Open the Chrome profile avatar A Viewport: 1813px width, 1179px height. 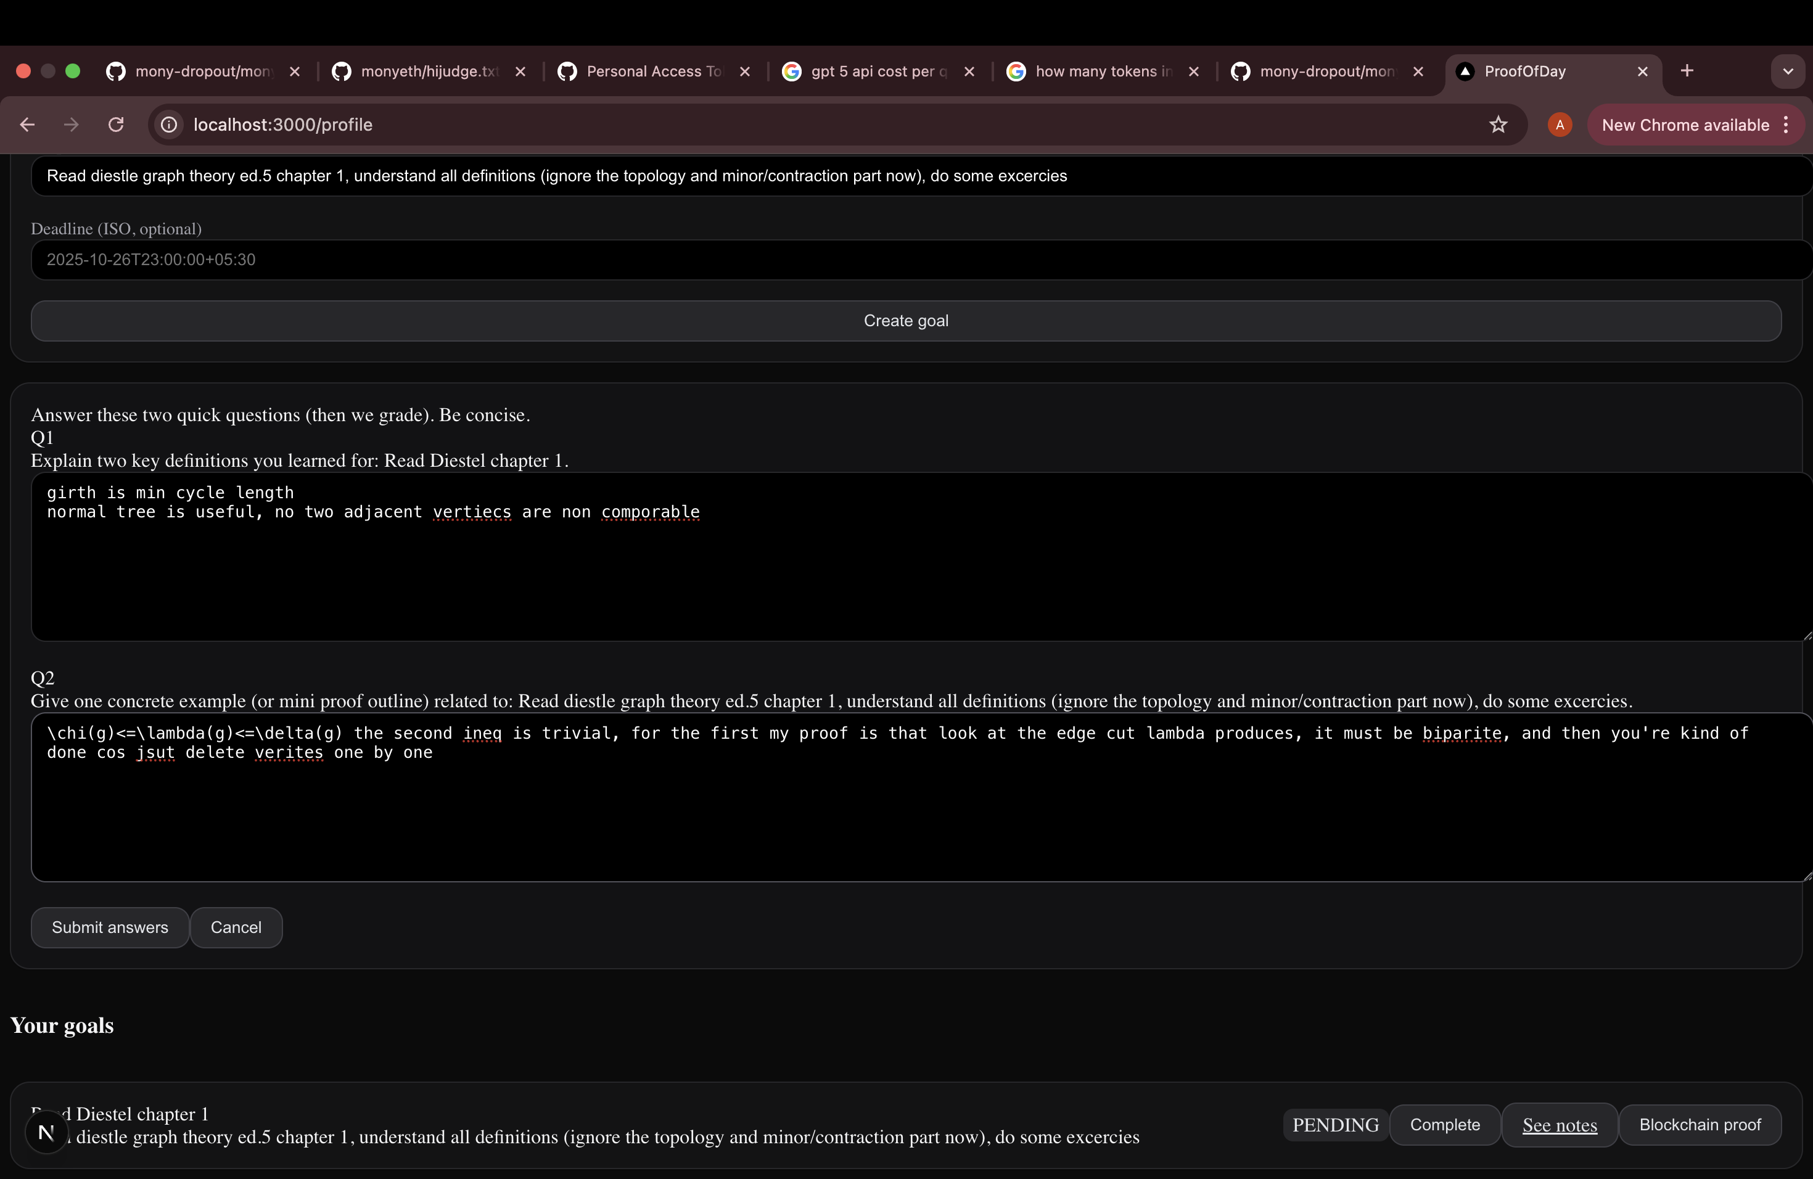(x=1560, y=125)
